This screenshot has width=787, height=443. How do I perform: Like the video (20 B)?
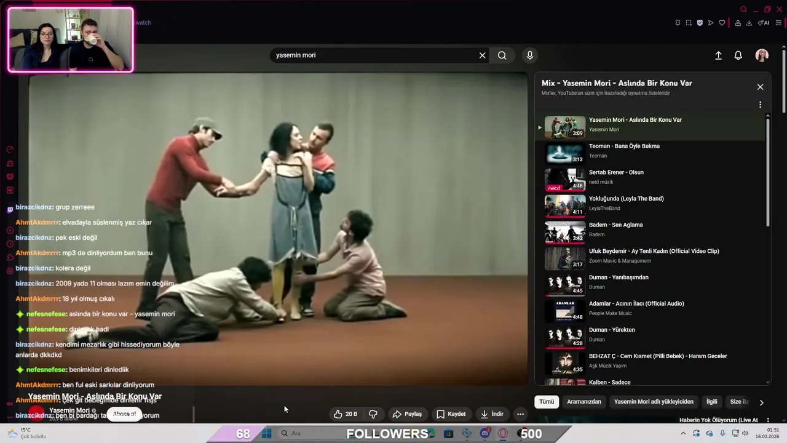point(345,414)
